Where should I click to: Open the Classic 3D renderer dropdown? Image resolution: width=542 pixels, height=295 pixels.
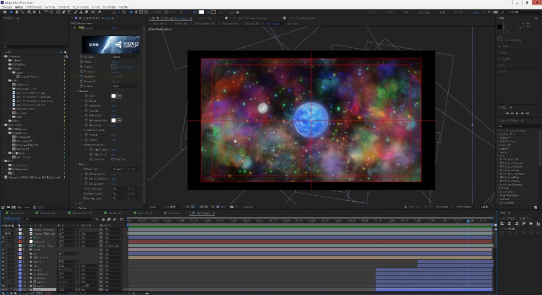pyautogui.click(x=443, y=207)
